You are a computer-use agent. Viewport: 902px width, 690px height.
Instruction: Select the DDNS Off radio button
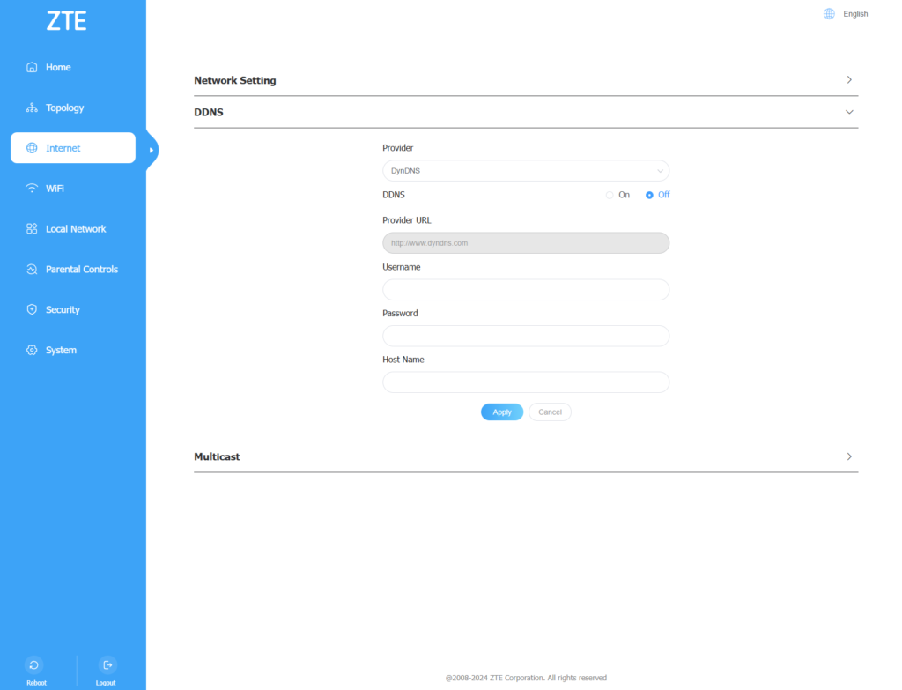coord(649,195)
